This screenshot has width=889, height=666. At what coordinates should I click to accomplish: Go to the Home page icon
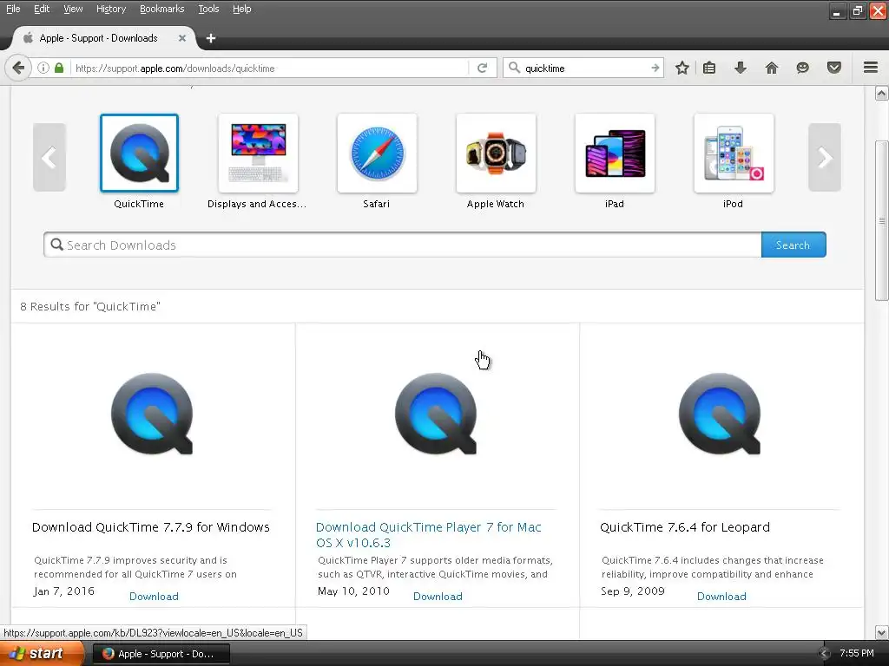point(772,68)
